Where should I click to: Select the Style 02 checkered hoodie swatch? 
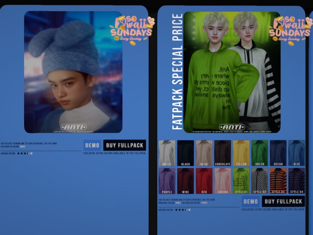coord(260,181)
